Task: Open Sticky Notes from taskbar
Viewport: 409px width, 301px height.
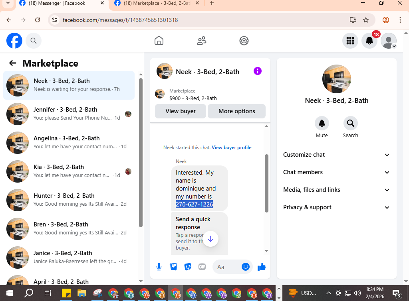Action: tap(66, 293)
